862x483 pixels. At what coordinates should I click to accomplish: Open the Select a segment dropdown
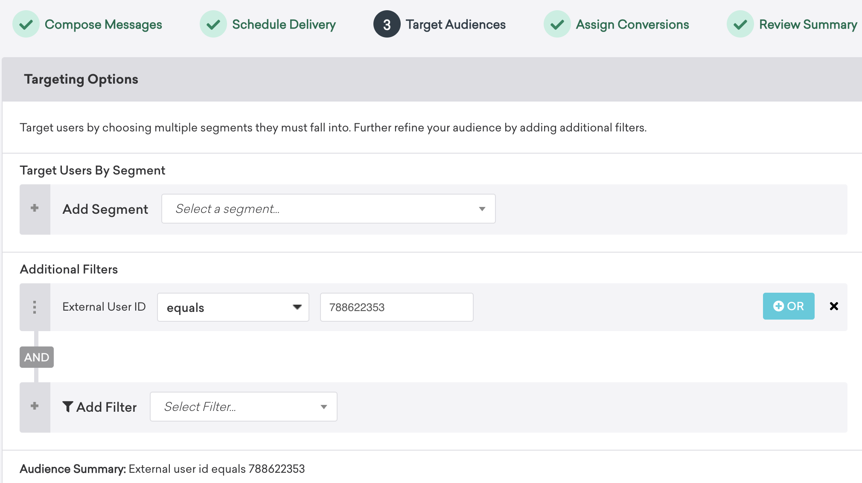328,209
